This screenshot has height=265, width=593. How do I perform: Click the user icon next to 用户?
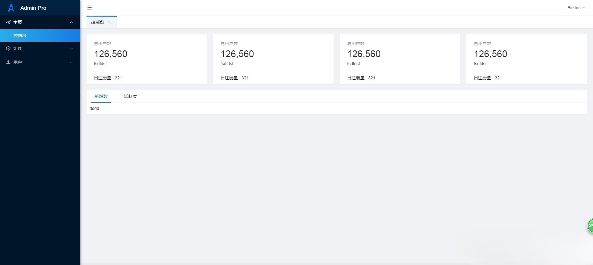[x=8, y=62]
